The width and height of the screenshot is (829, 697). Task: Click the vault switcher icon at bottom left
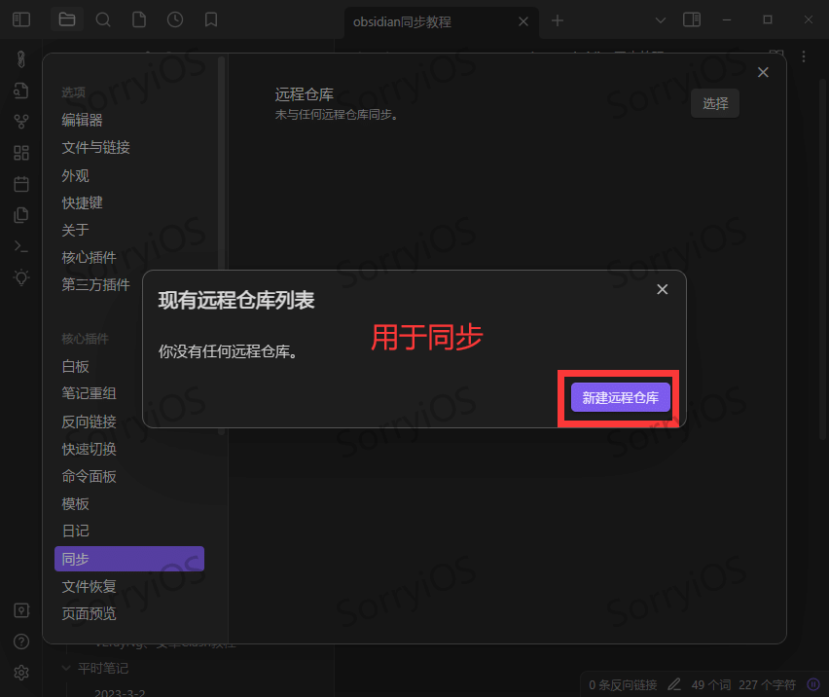[x=21, y=610]
